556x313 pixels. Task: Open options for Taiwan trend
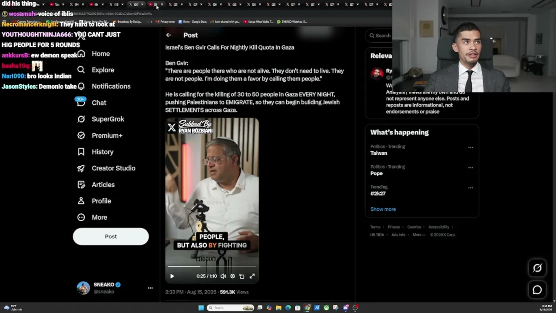click(x=470, y=147)
